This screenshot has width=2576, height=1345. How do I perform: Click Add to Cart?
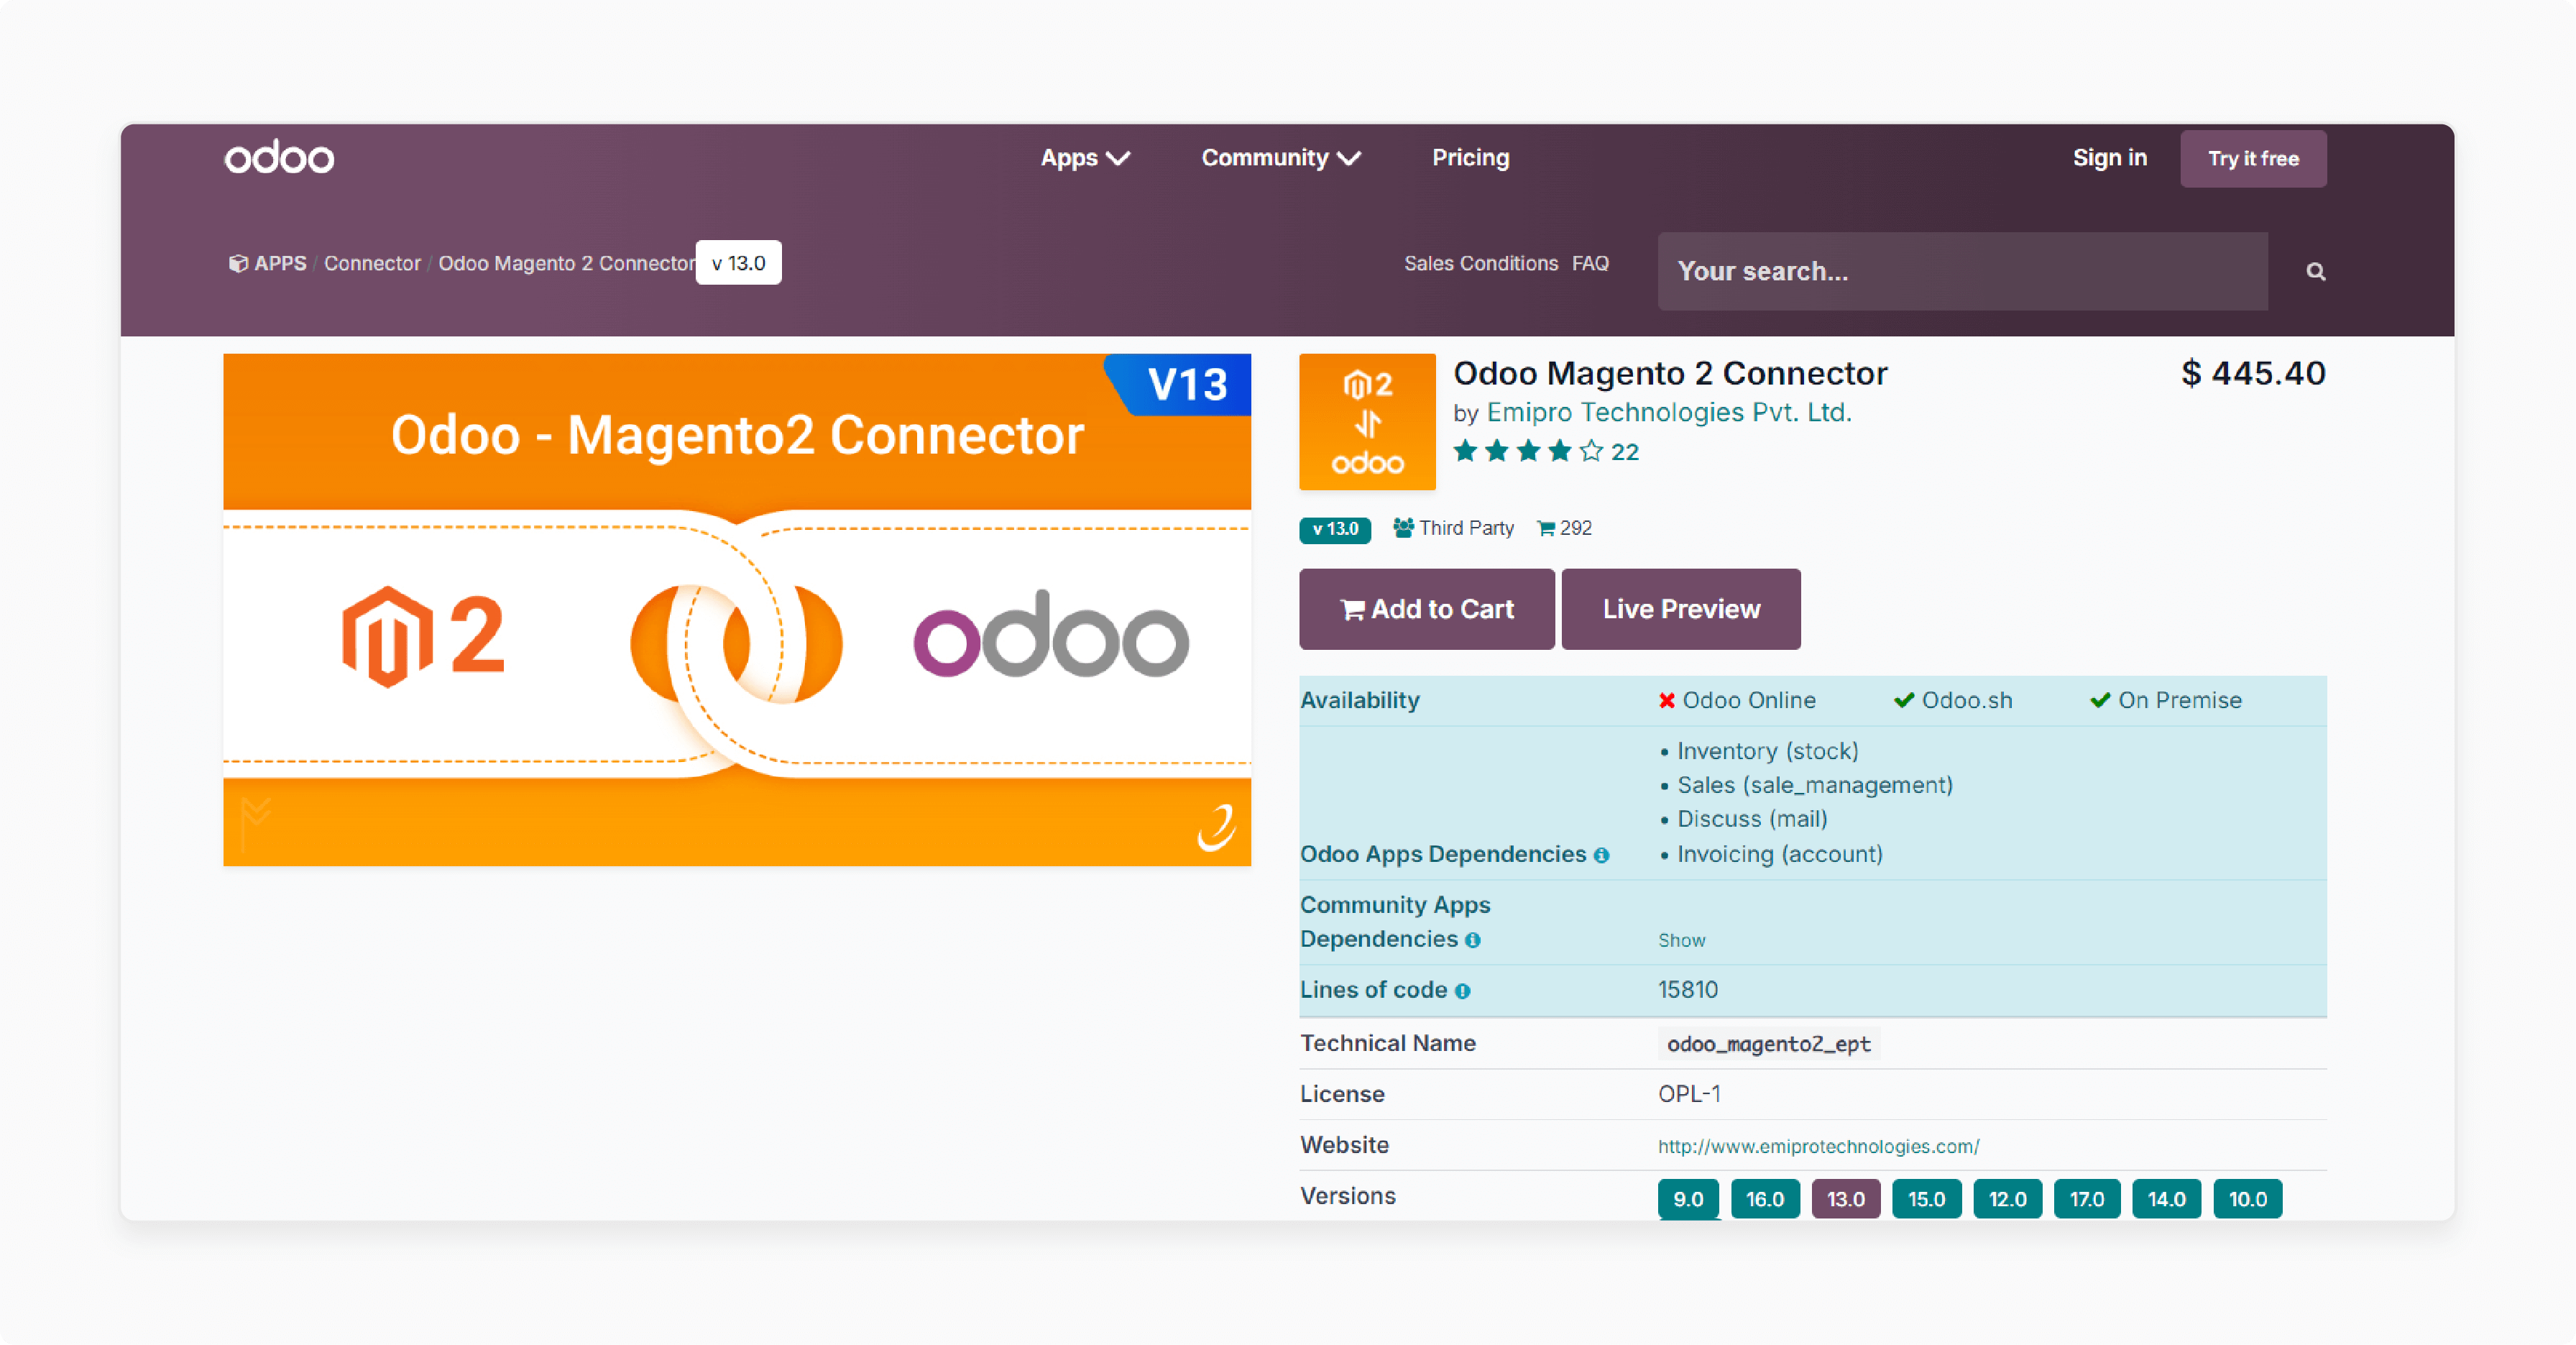tap(1426, 609)
